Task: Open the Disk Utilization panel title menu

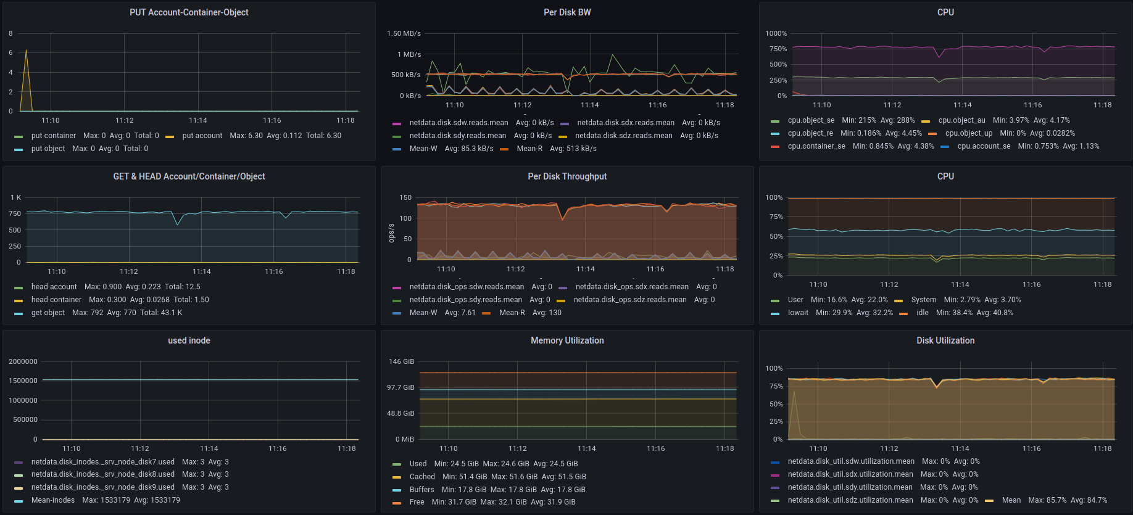Action: click(x=945, y=340)
